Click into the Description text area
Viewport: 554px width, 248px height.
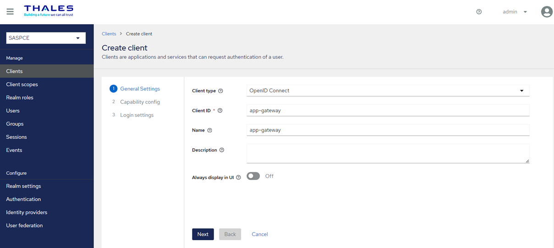388,153
